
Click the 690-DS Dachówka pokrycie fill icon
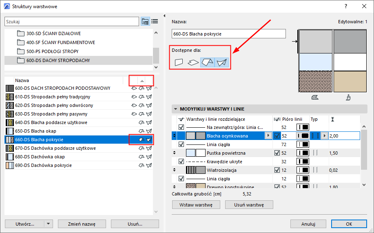10,165
